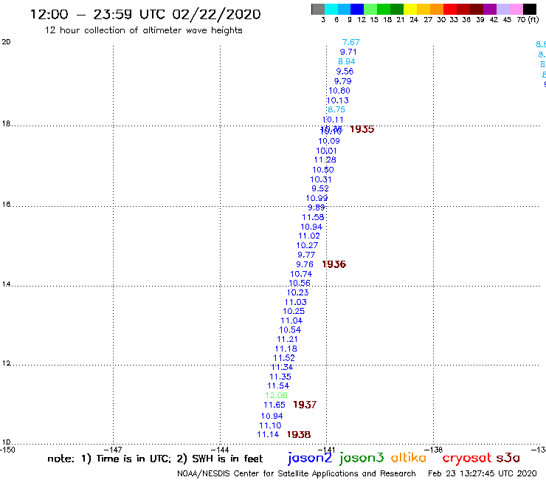The width and height of the screenshot is (546, 480).
Task: Click the 10.74 wave height value
Action: pyautogui.click(x=301, y=274)
